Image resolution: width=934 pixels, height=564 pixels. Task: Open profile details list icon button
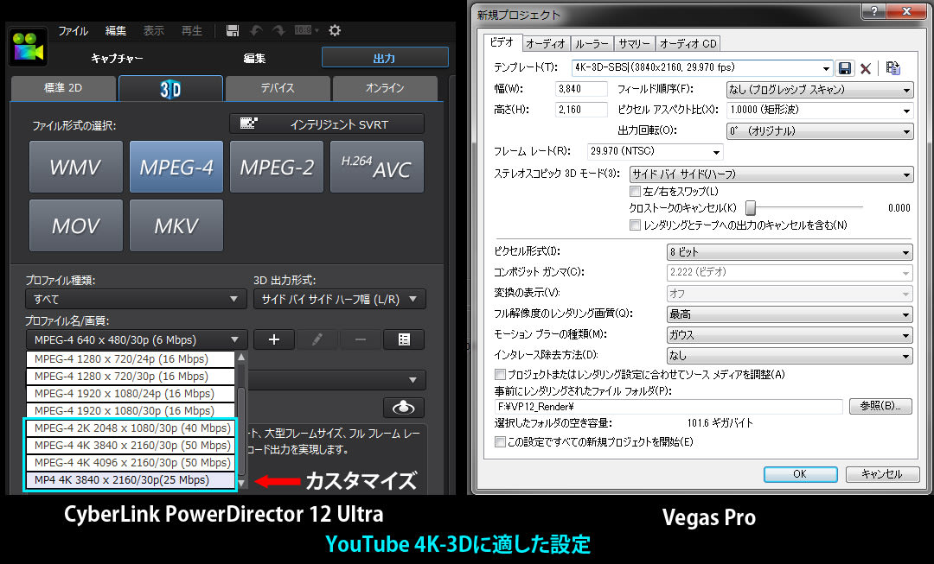click(404, 339)
